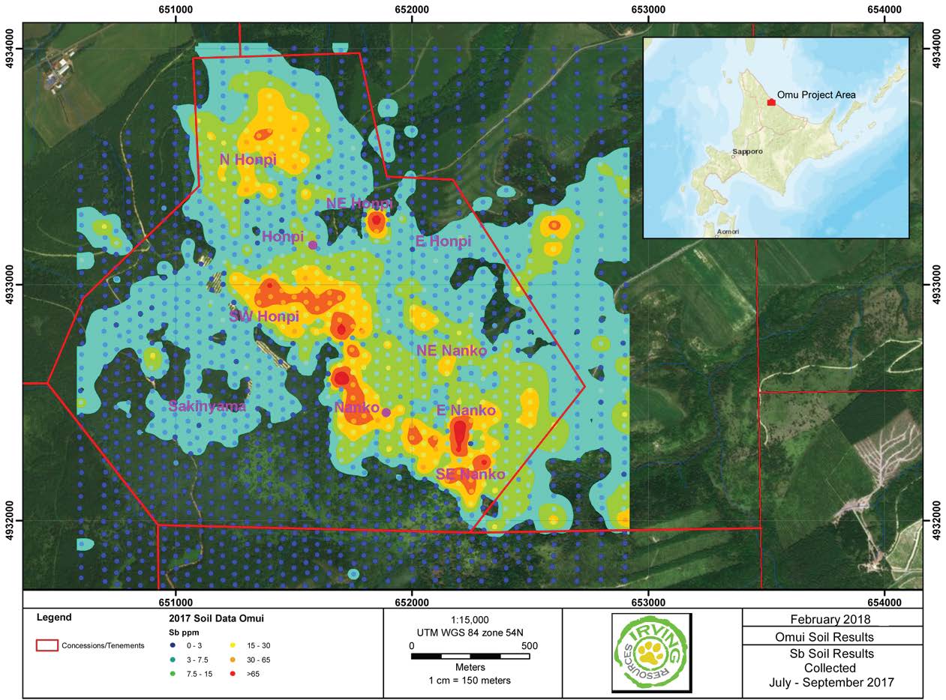The width and height of the screenshot is (946, 700).
Task: Click the purple Honpi location marker dot
Action: tap(313, 245)
